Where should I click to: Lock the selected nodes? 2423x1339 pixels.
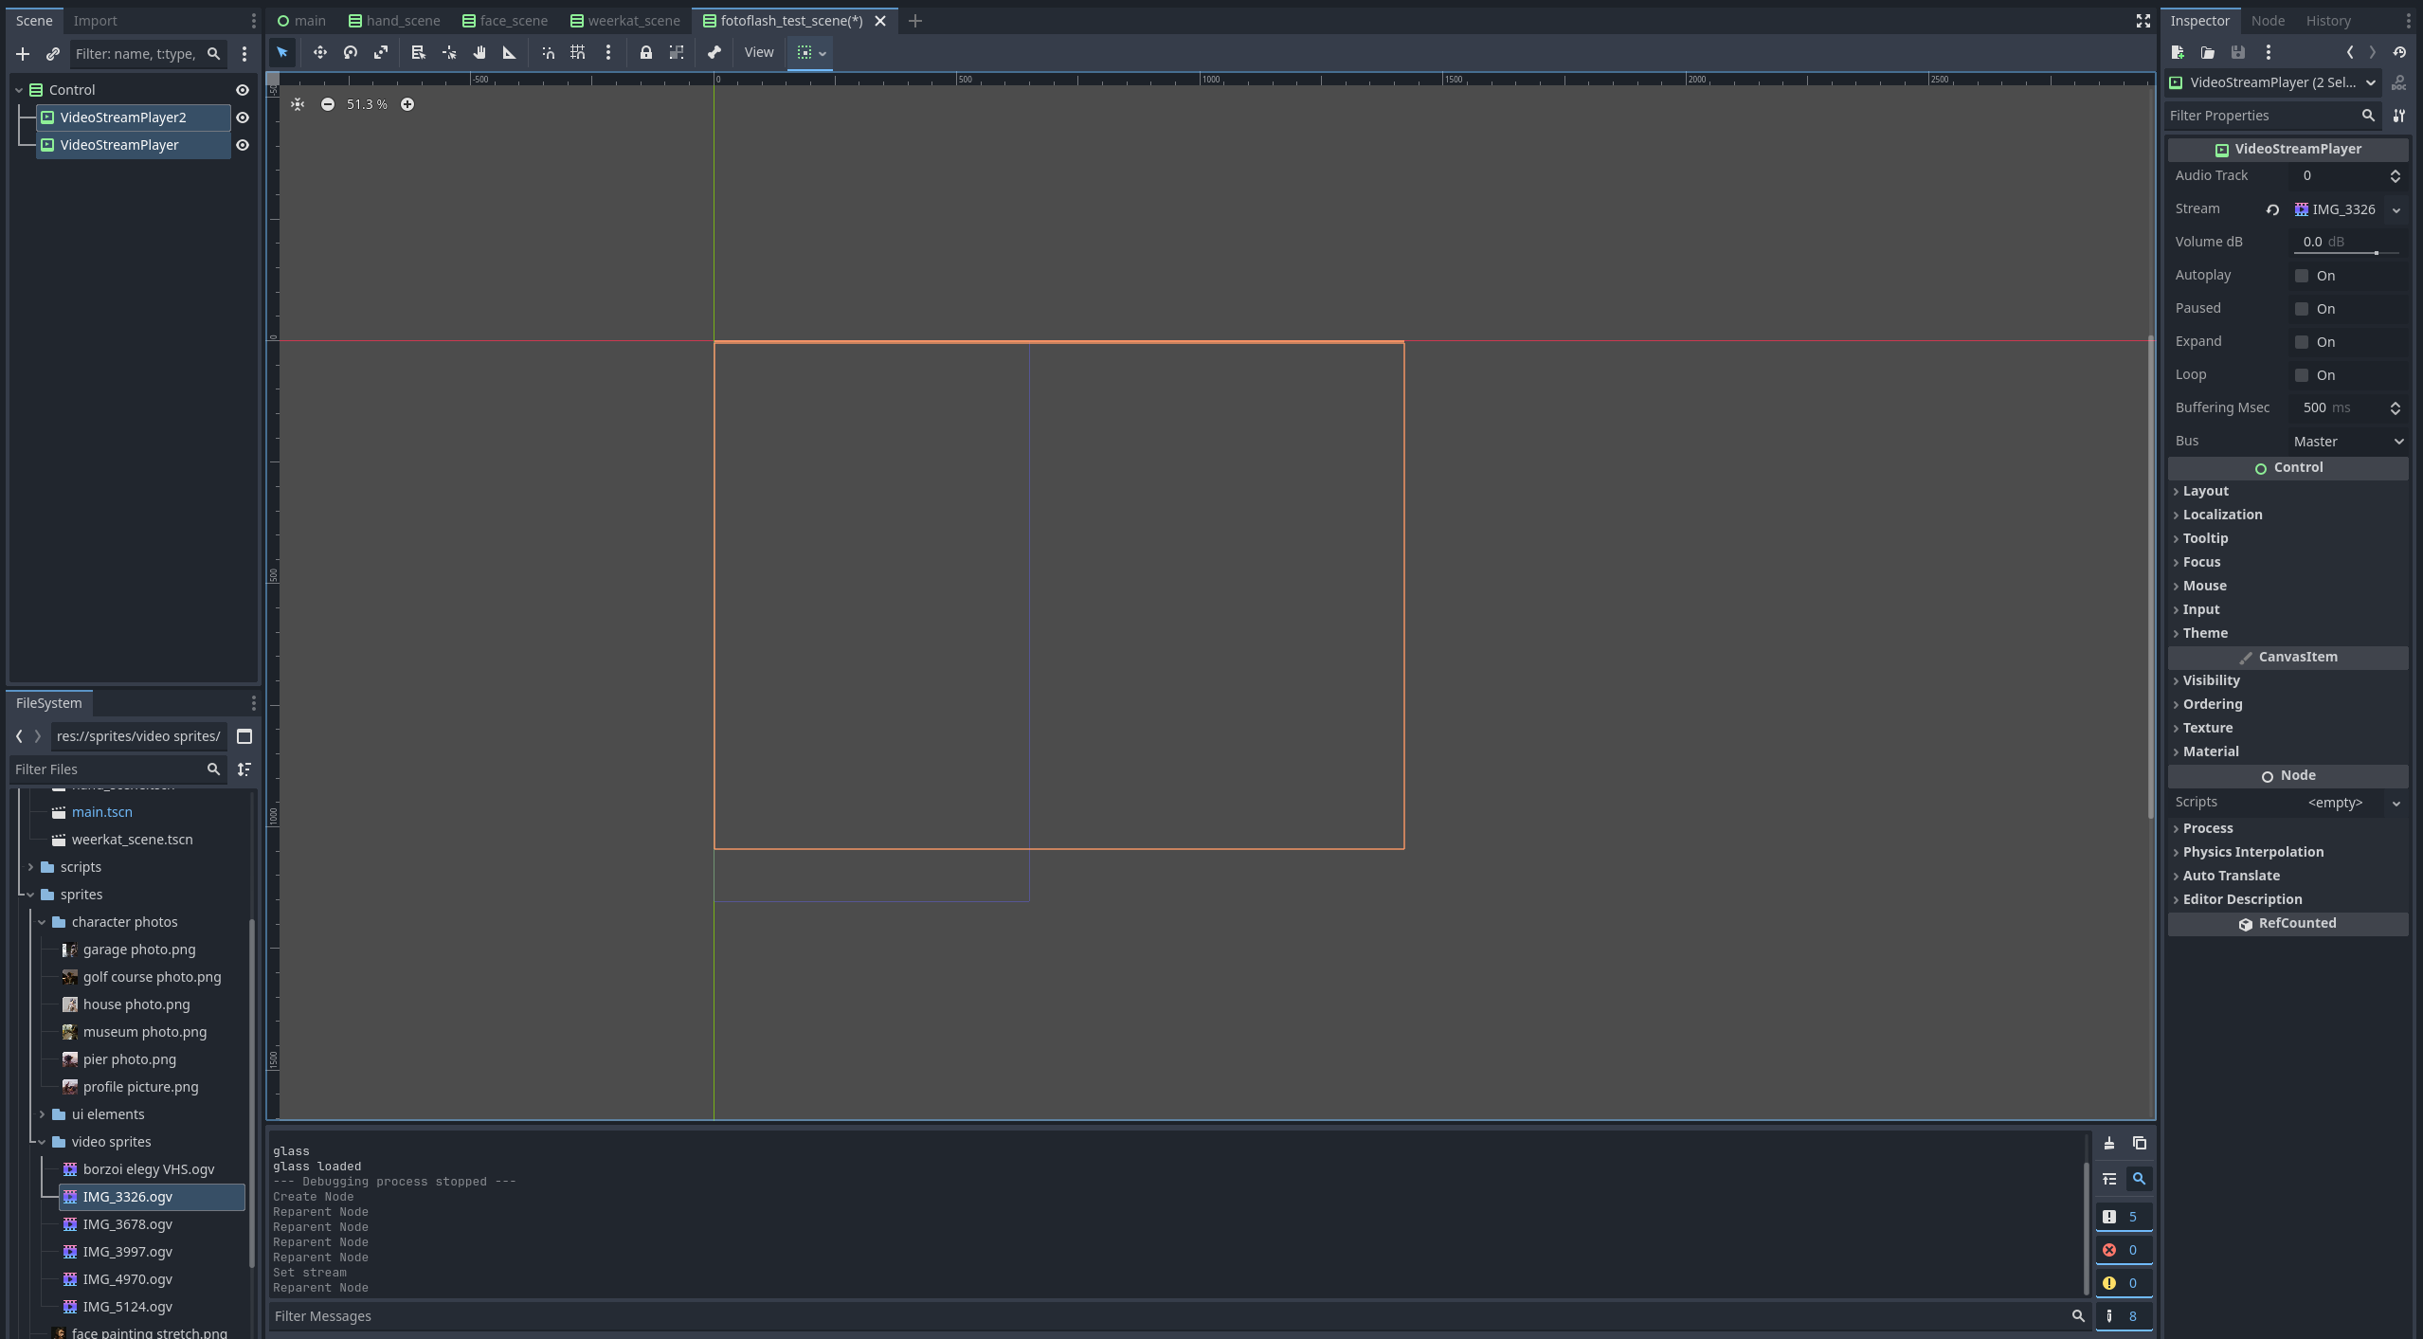point(645,52)
